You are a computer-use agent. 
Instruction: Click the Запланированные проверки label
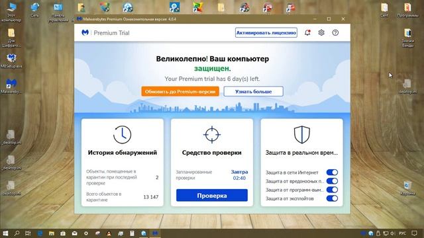click(x=194, y=175)
